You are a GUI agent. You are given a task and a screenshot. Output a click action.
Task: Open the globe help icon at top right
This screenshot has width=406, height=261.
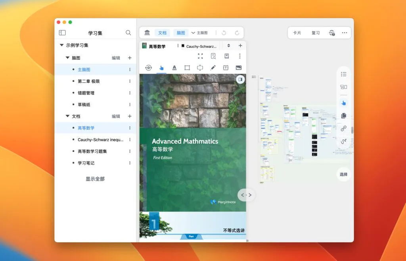(x=332, y=33)
